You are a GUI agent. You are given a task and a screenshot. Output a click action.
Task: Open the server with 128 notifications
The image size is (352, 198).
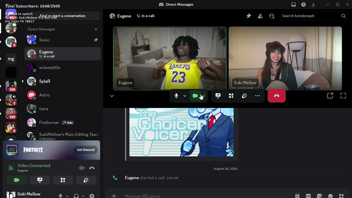(x=11, y=86)
